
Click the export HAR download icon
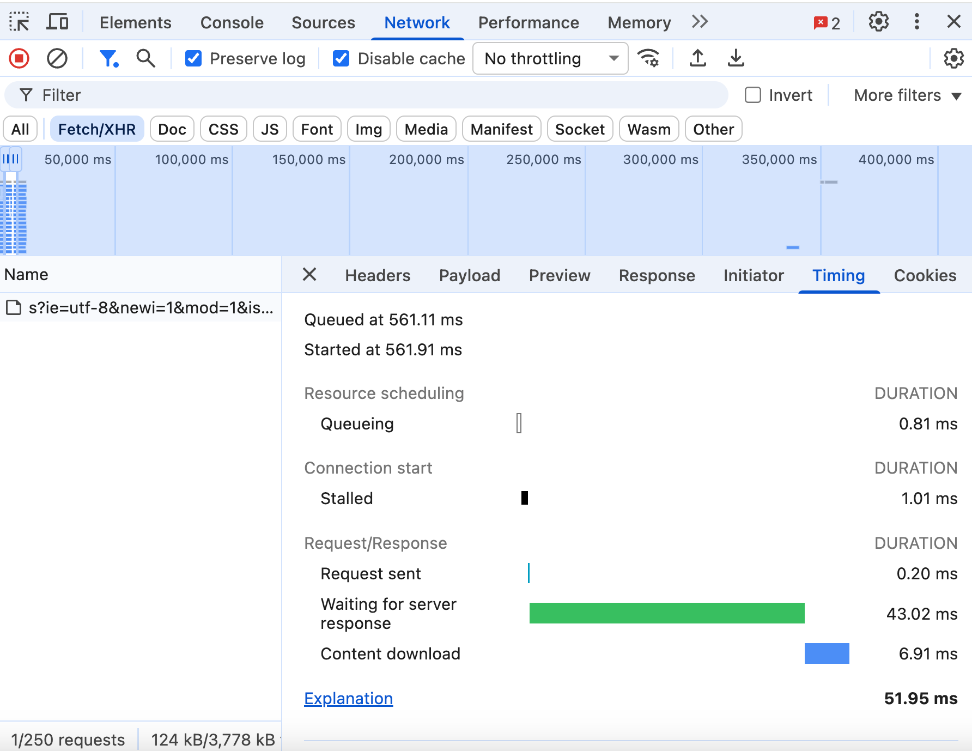[736, 58]
